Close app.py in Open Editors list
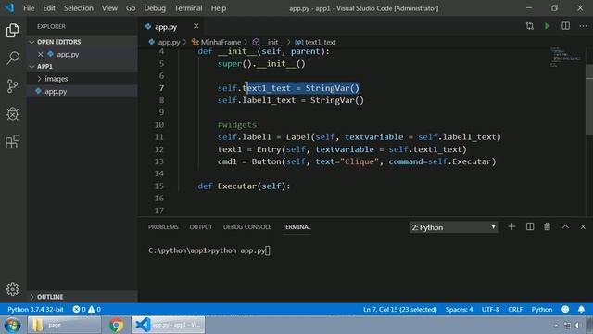593x334 pixels. click(41, 54)
